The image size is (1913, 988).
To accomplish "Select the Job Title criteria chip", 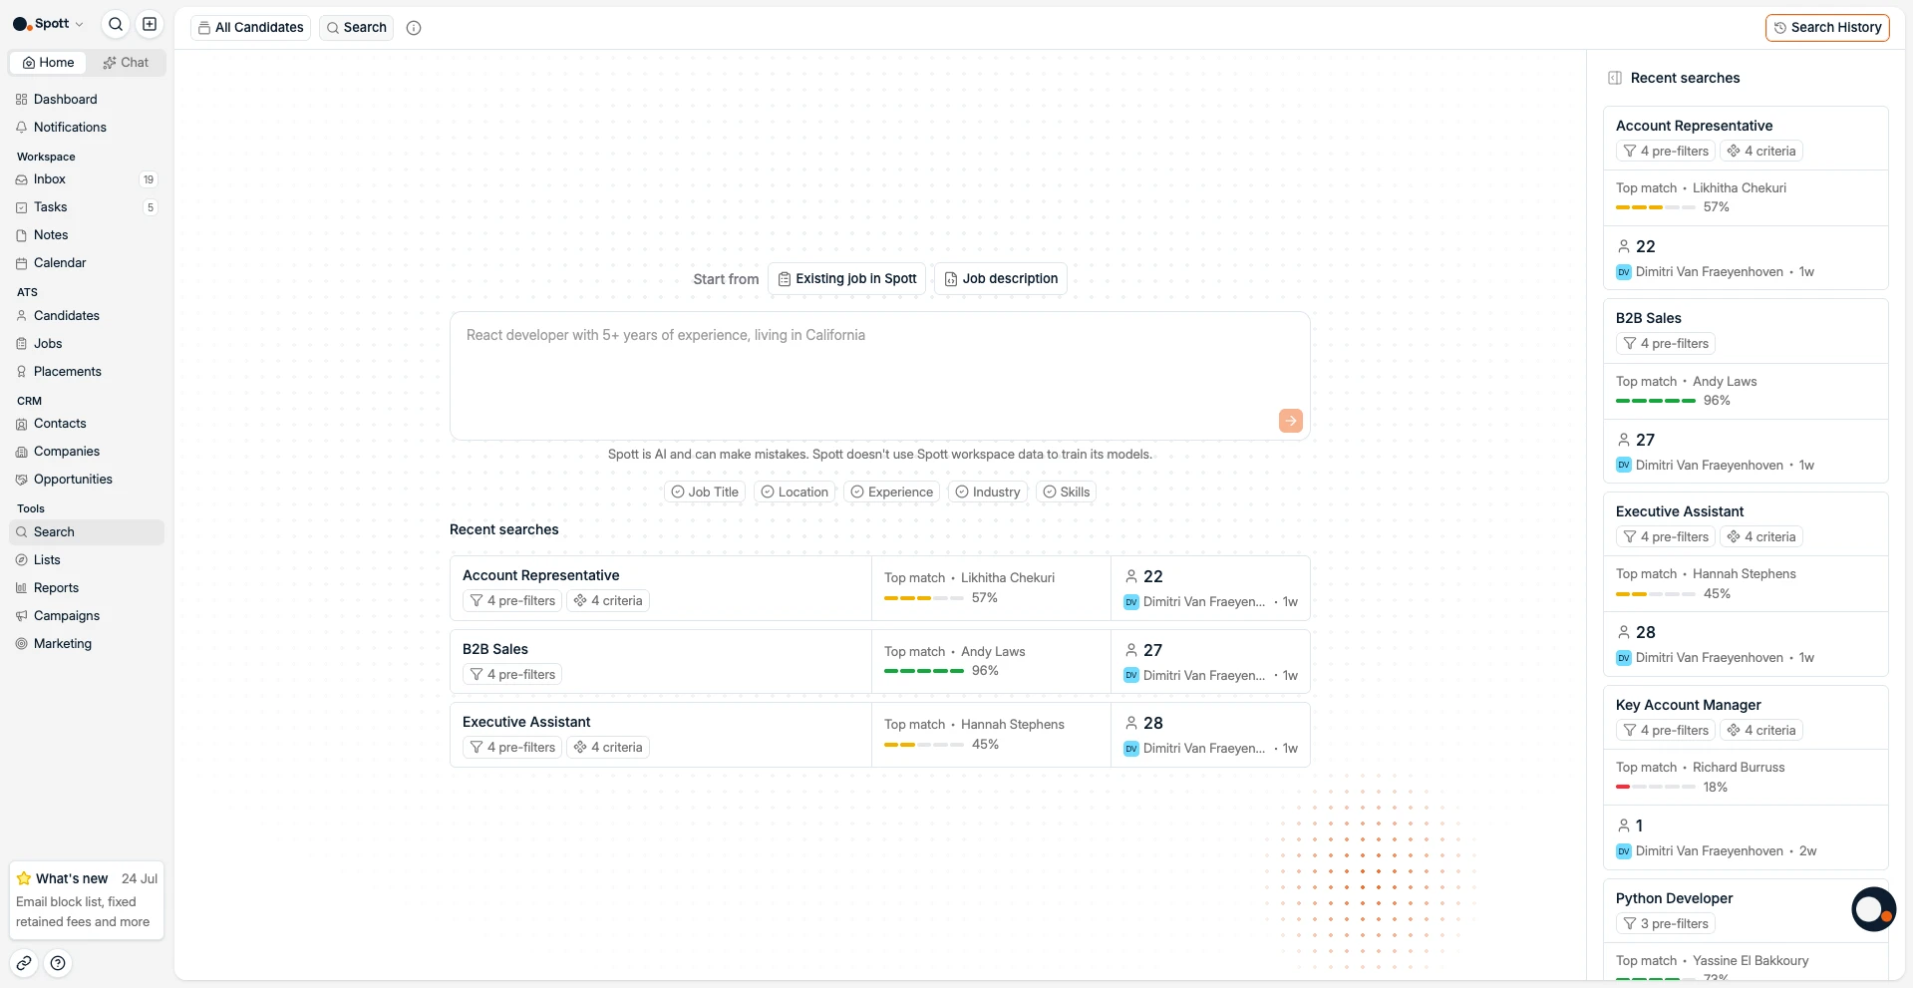I will click(705, 493).
